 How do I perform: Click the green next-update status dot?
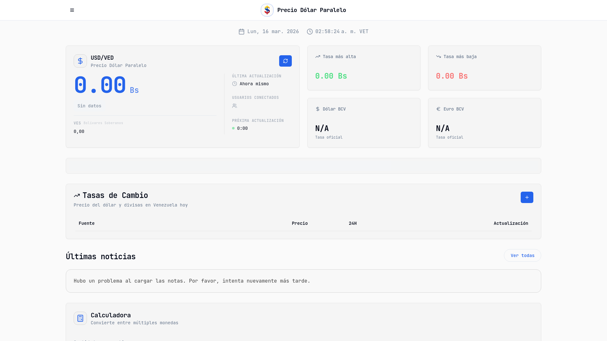click(233, 128)
